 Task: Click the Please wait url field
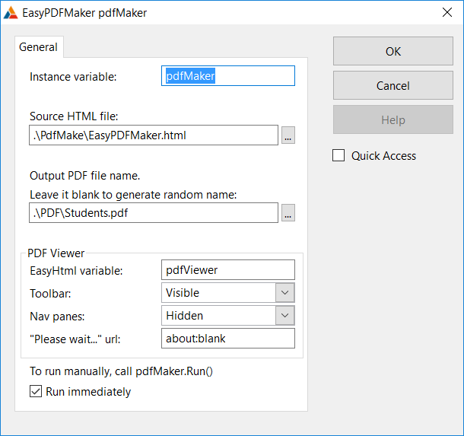coord(228,339)
